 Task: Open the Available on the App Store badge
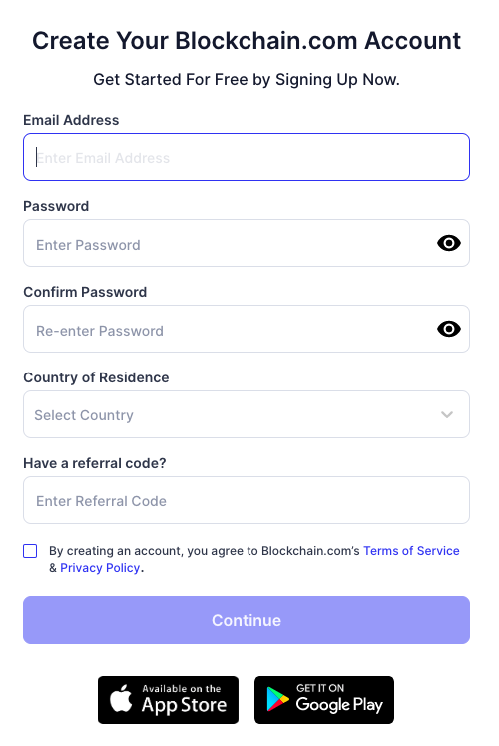(168, 700)
